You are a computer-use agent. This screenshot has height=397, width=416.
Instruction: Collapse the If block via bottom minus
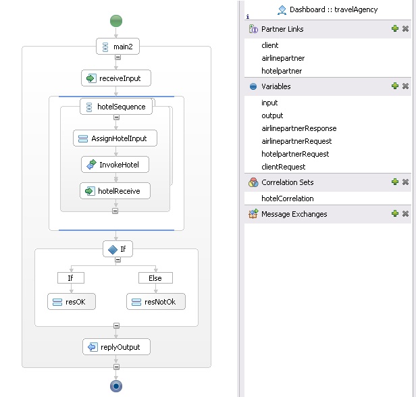[x=116, y=326]
